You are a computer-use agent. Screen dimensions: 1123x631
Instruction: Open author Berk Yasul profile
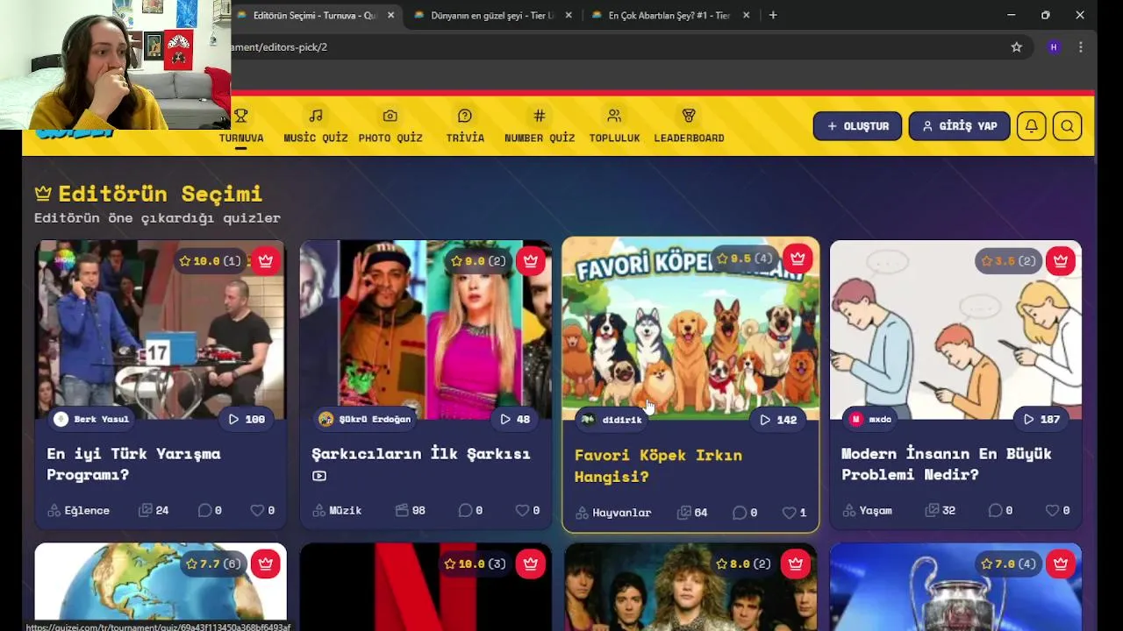(92, 419)
